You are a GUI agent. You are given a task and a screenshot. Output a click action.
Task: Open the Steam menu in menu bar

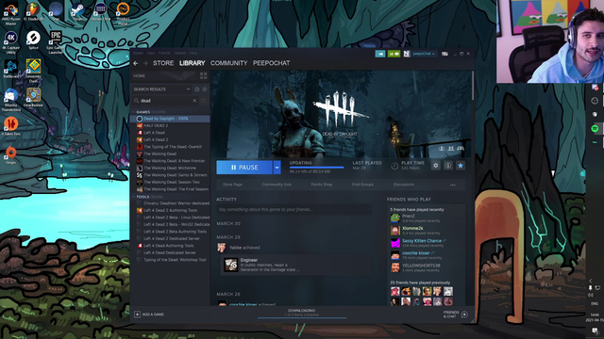coord(139,53)
